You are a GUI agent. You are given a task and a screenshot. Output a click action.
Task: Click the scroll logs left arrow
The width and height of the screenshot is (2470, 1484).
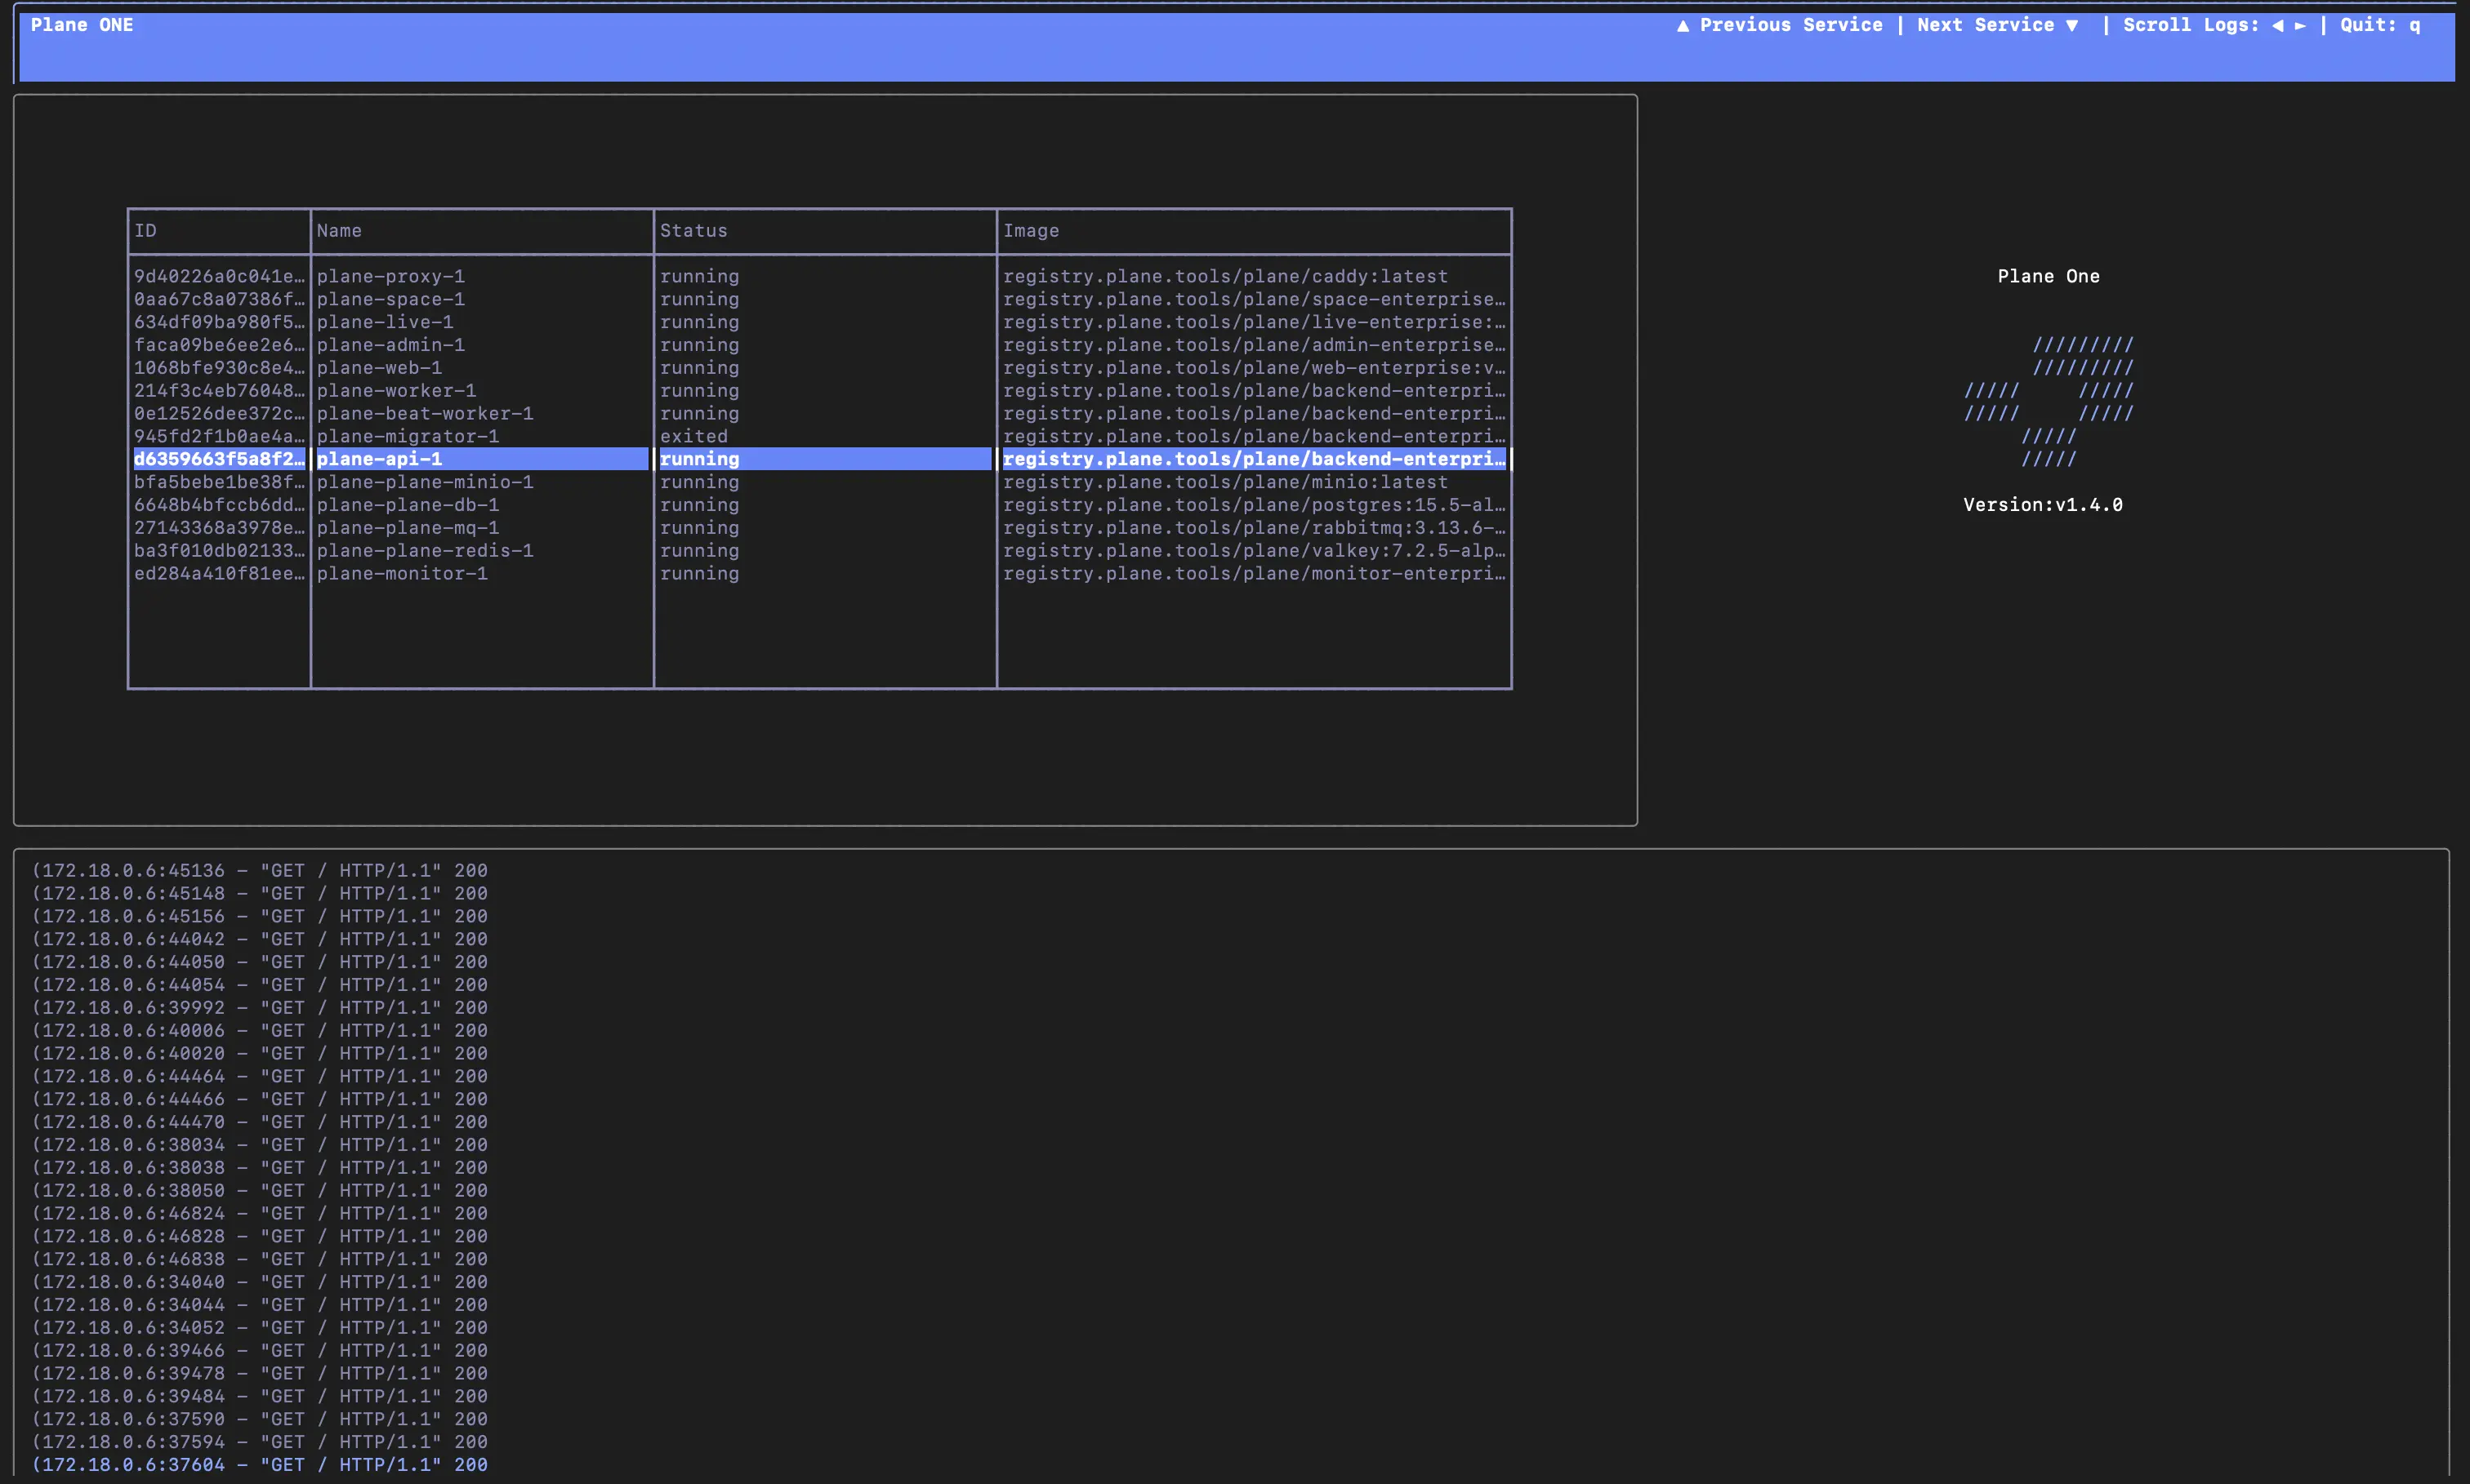point(2278,25)
